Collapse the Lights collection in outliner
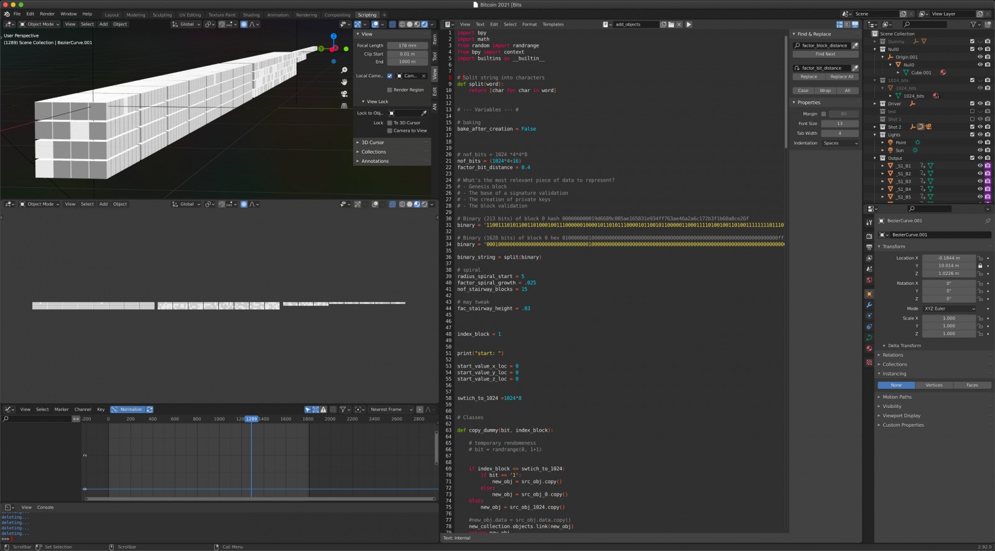Viewport: 995px width, 551px height. (875, 135)
